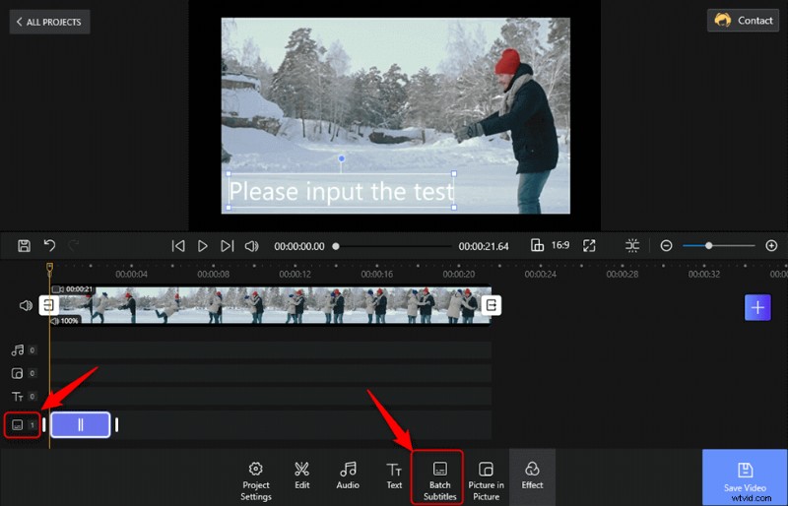This screenshot has height=506, width=788.
Task: Click the 00:00:20 ruler mark
Action: coord(459,275)
